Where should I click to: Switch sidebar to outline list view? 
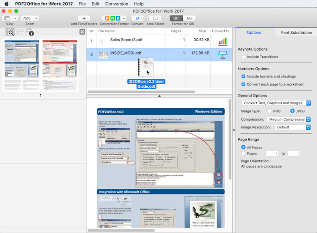20,32
